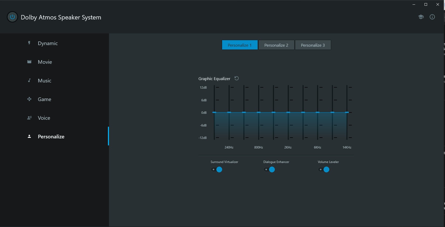The image size is (445, 227).
Task: Reset the Graphic Equalizer
Action: pos(237,78)
